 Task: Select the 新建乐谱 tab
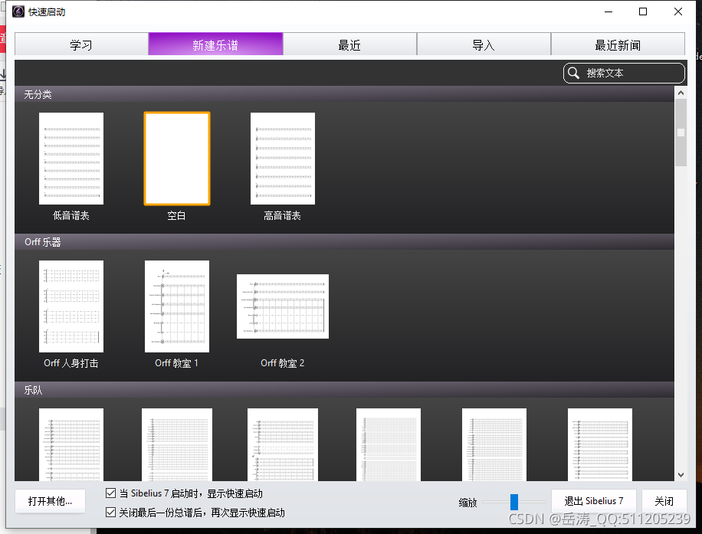click(x=215, y=44)
